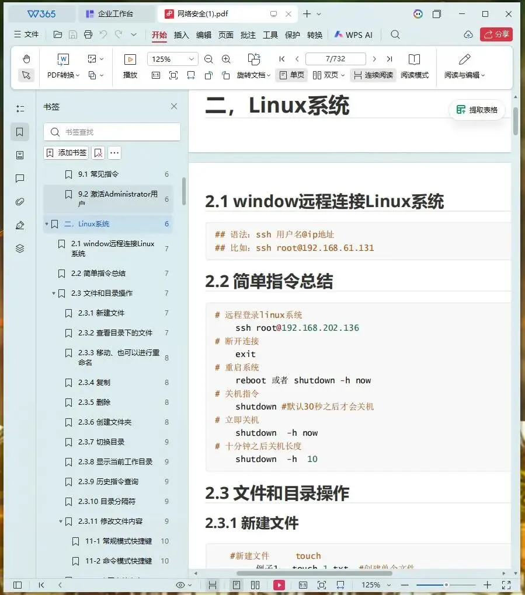Click the red 分享 share button
Viewport: 525px width, 595px height.
pos(496,34)
